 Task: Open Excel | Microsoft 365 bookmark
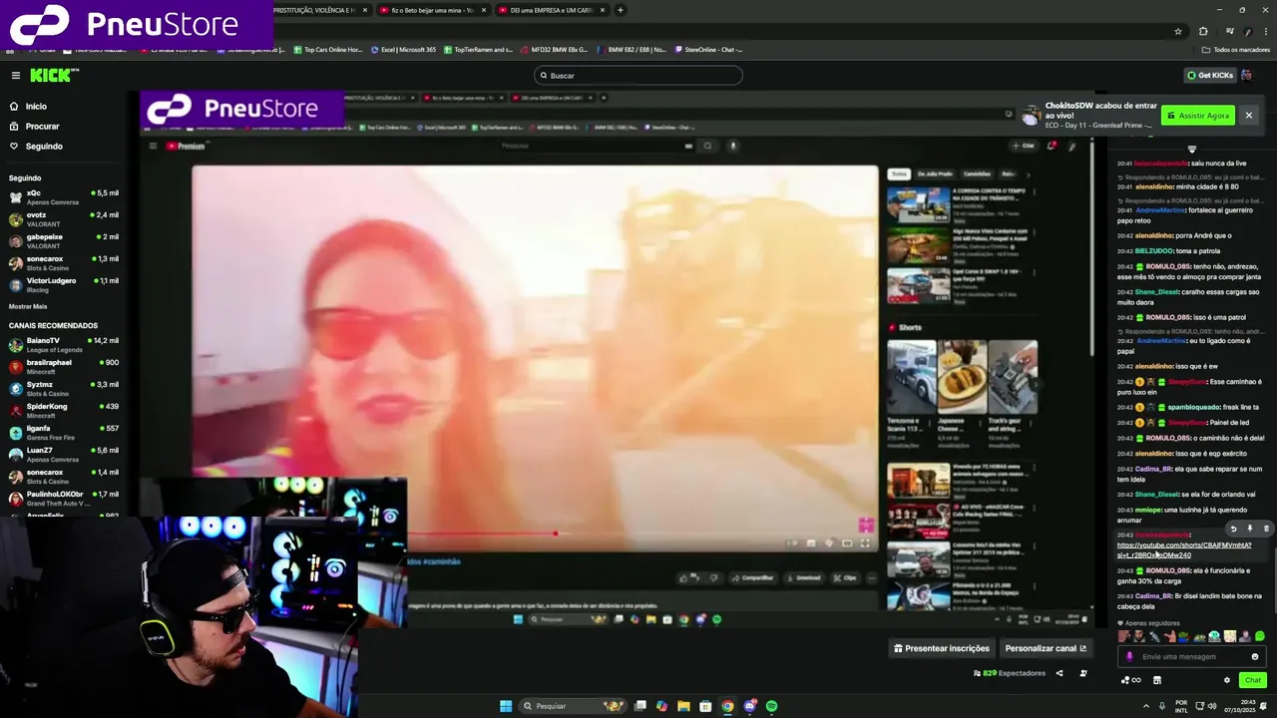tap(404, 49)
